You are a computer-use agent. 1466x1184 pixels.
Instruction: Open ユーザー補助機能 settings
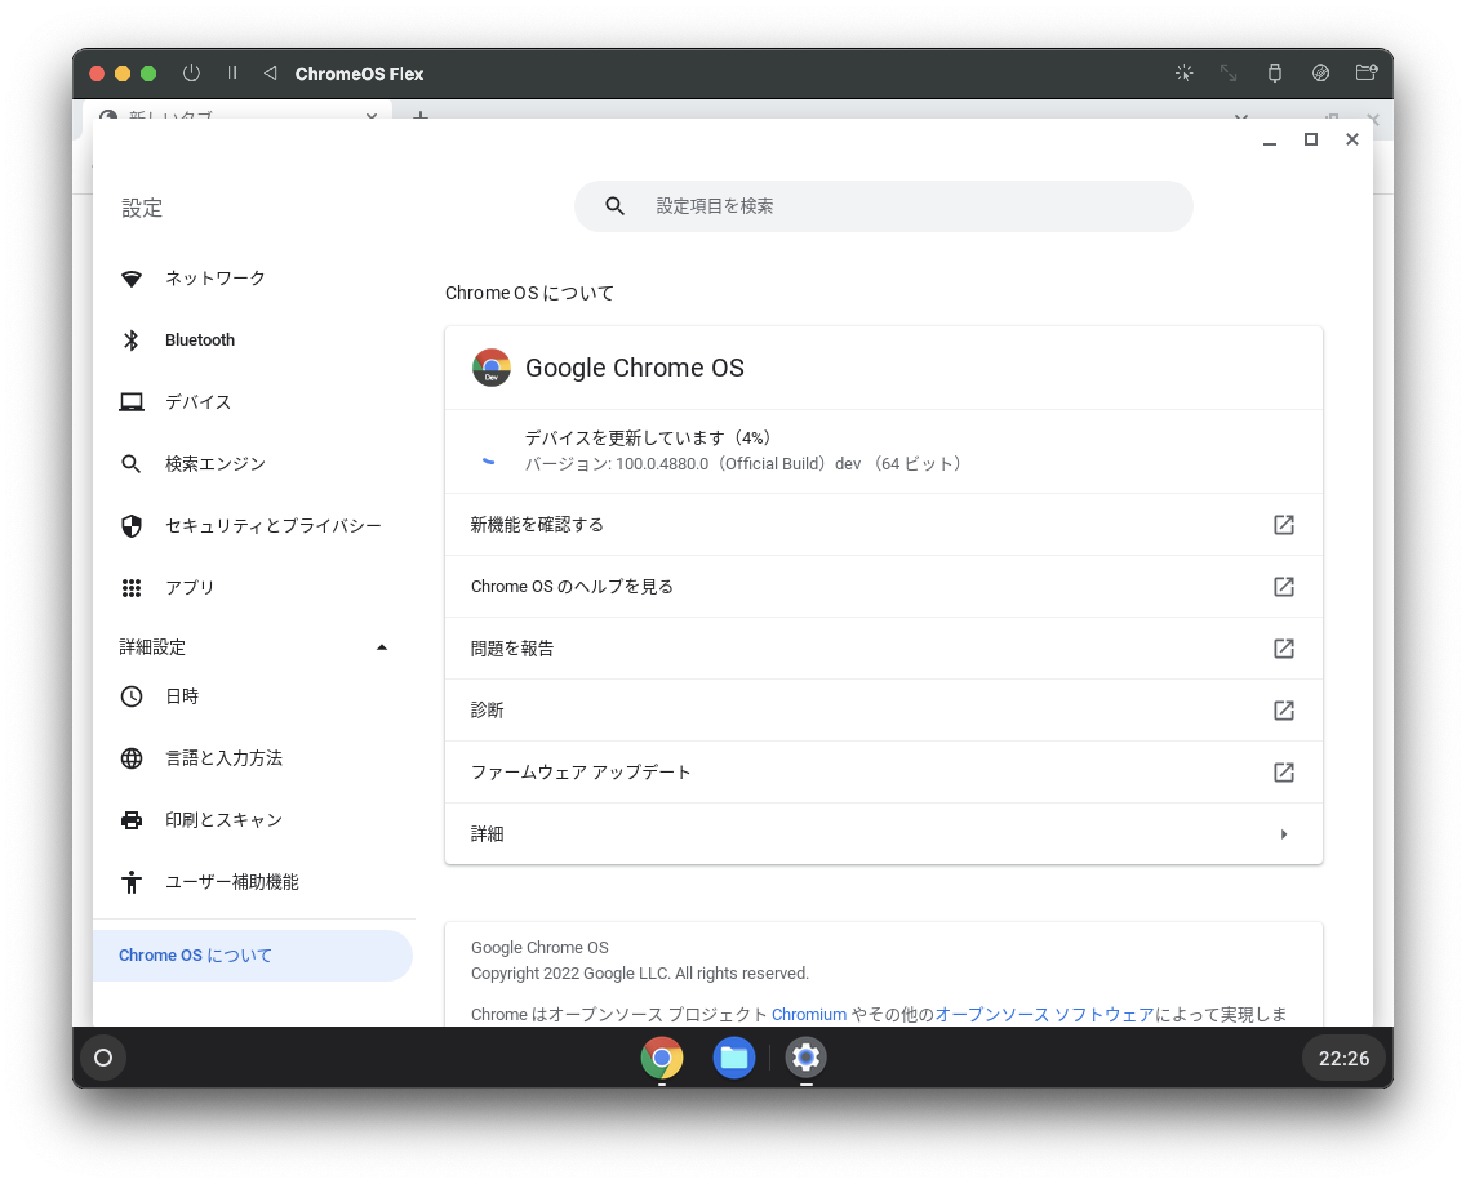pyautogui.click(x=252, y=882)
